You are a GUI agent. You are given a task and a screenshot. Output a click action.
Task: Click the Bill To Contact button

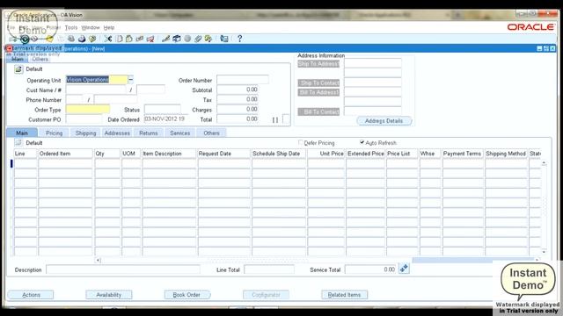(x=318, y=111)
